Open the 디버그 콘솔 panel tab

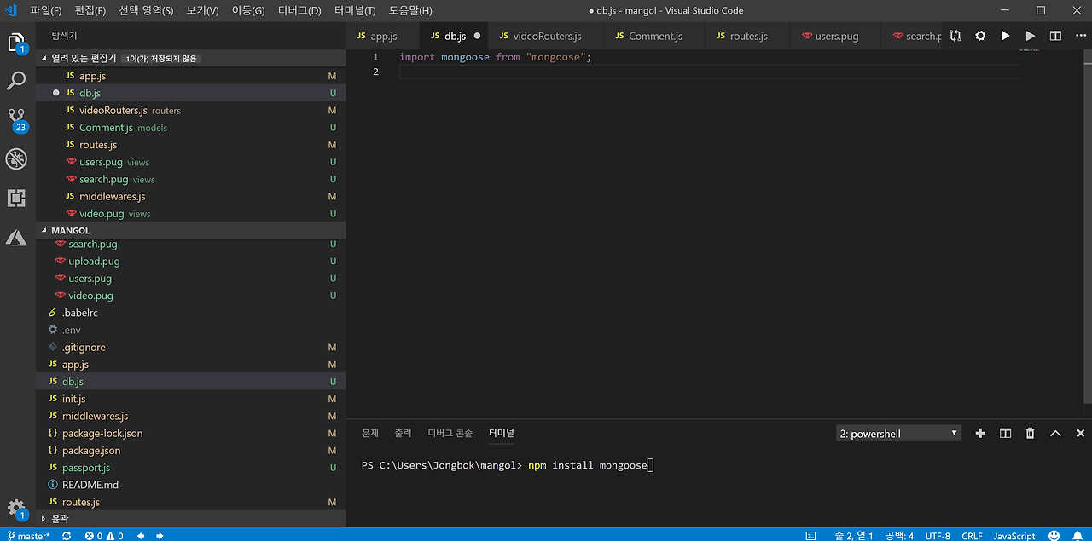(x=450, y=433)
